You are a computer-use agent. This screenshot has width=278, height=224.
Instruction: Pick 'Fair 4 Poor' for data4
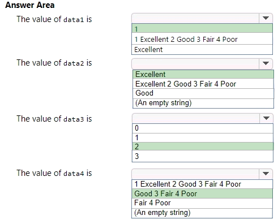[x=202, y=203]
